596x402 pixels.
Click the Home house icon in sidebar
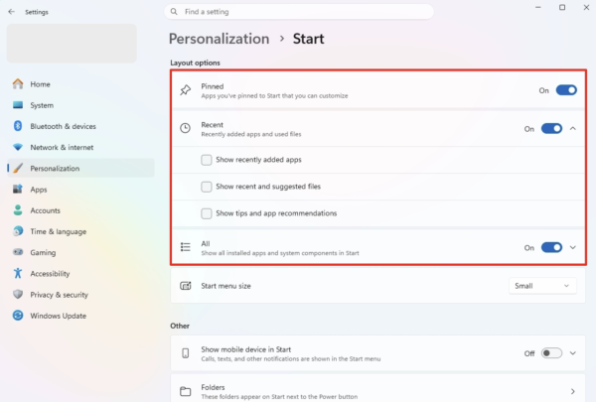coord(18,84)
